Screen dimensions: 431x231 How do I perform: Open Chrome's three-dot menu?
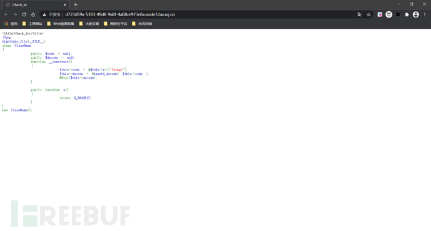425,14
